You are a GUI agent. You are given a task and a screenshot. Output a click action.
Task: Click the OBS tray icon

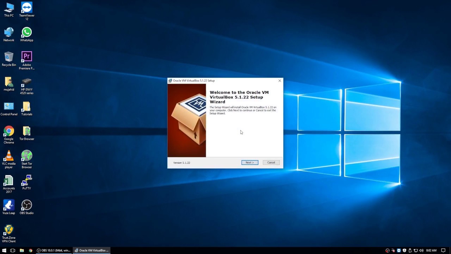pos(388,250)
